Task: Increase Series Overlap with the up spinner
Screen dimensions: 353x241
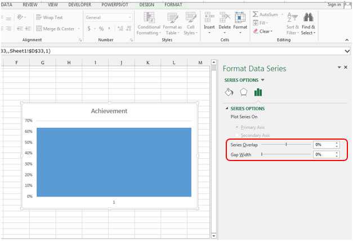Action: [337, 143]
